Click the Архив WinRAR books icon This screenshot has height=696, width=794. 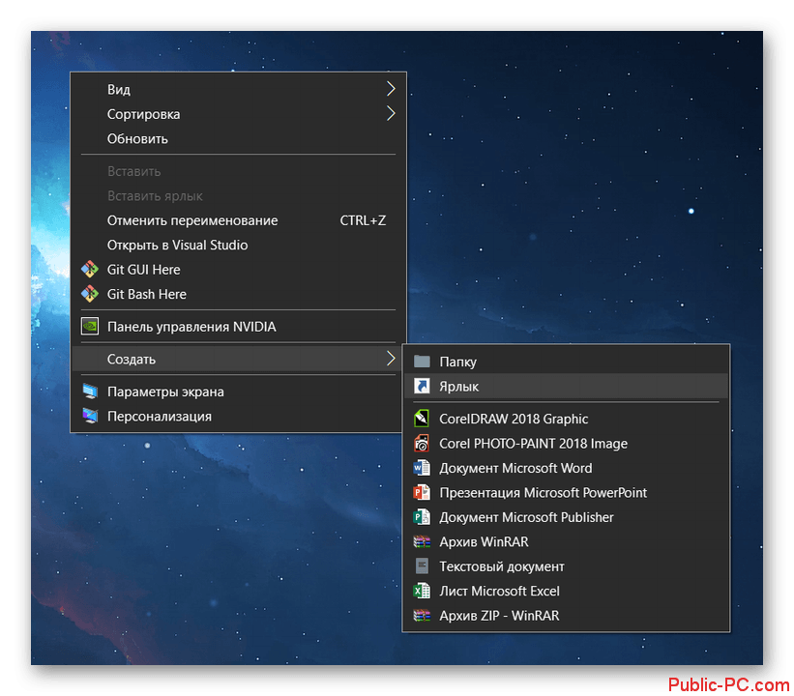click(x=422, y=541)
